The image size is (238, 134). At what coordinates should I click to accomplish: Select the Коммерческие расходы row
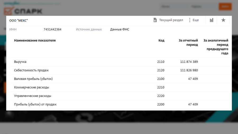[119, 87]
